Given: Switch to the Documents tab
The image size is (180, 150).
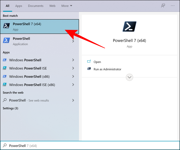Looking at the screenshot, I should coord(36,6).
